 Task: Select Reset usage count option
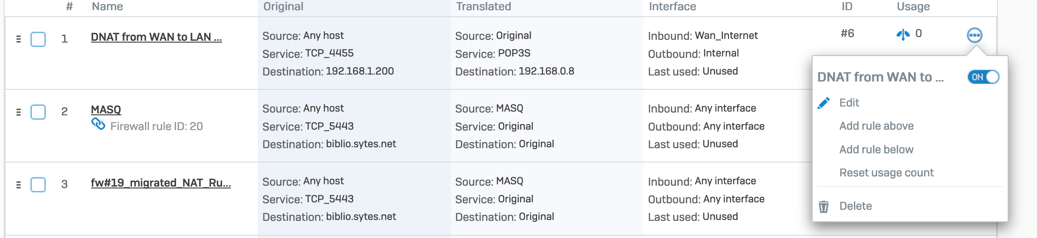(x=886, y=173)
